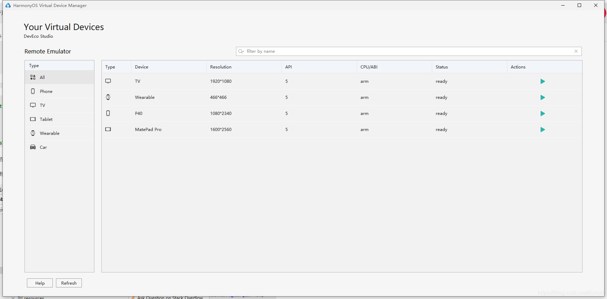
Task: Click the TV icon in Type sidebar
Action: (x=33, y=105)
